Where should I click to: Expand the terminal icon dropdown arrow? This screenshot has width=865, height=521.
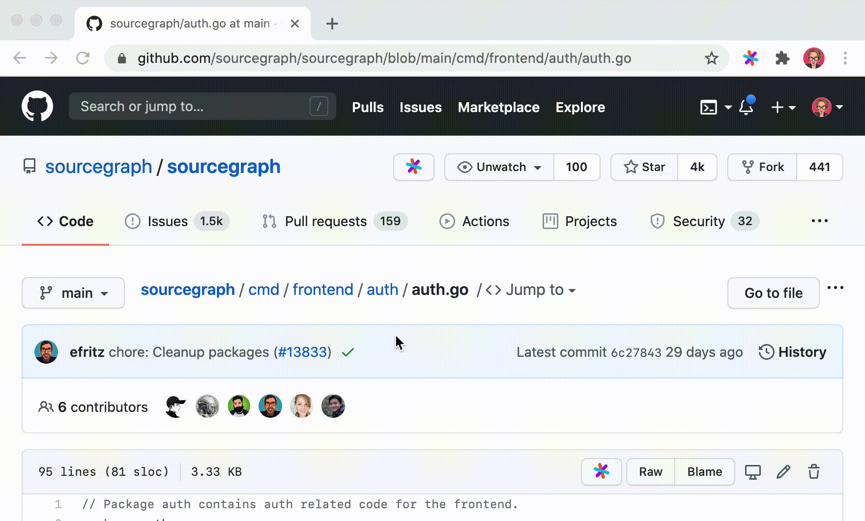[x=728, y=107]
